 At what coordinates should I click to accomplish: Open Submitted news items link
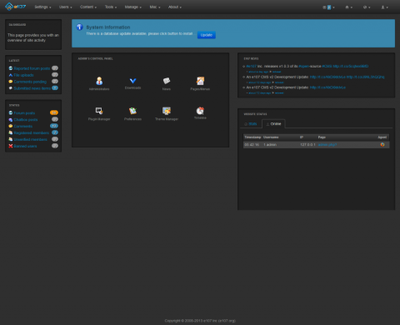32,88
